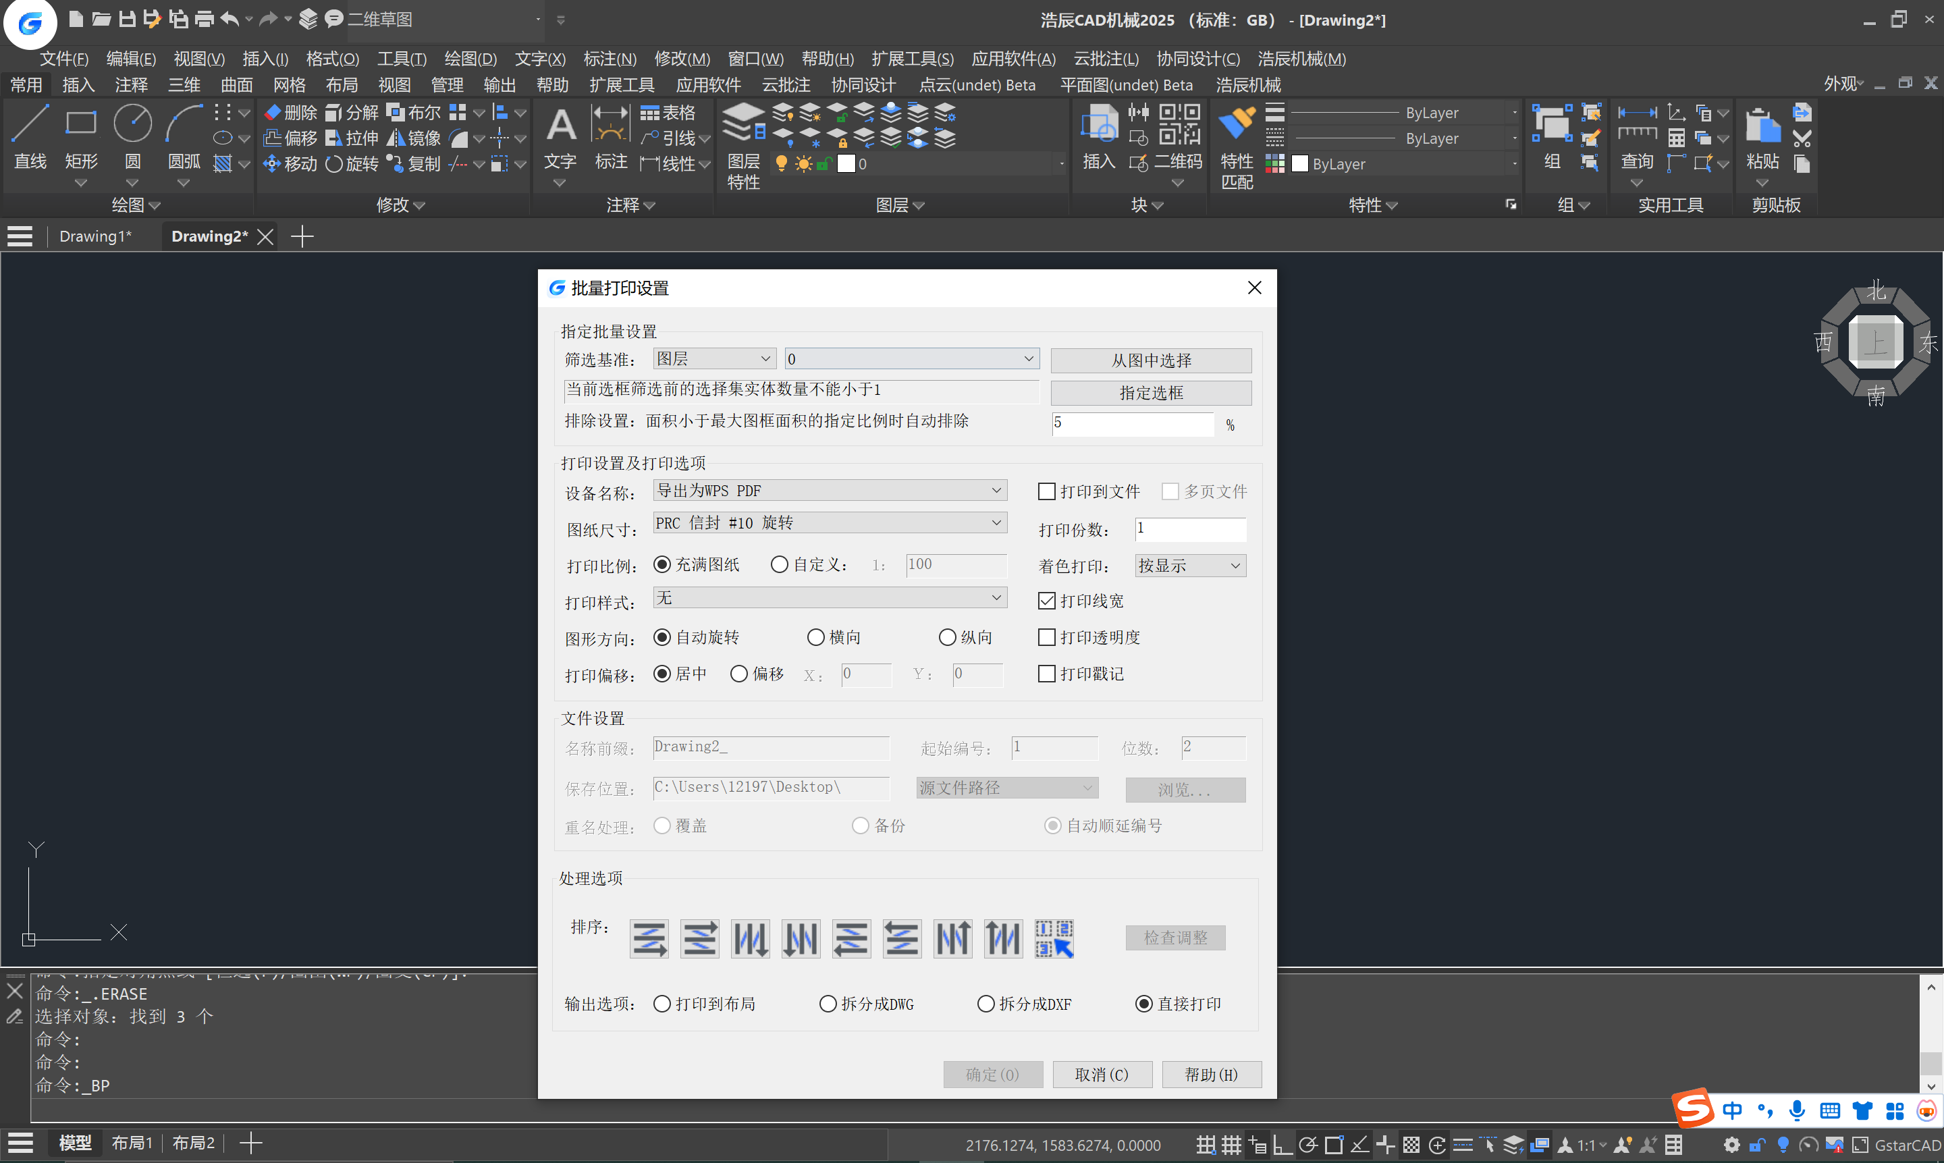
Task: Enable the 打印到文件 checkbox
Action: coord(1046,491)
